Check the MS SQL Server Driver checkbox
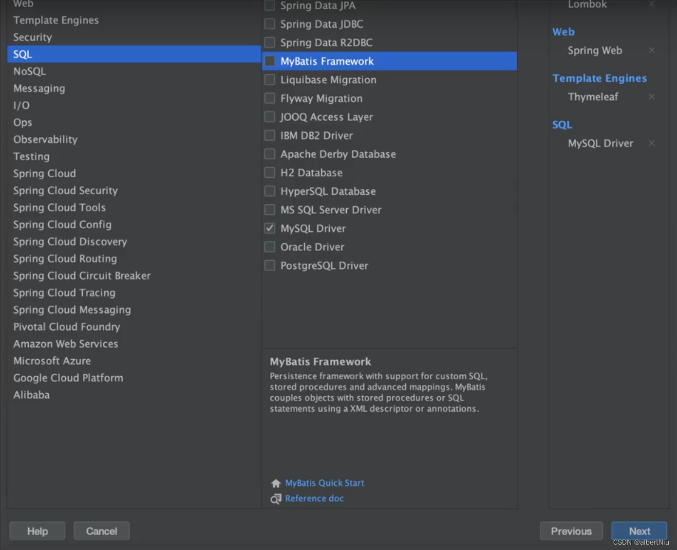This screenshot has height=550, width=677. click(x=270, y=210)
